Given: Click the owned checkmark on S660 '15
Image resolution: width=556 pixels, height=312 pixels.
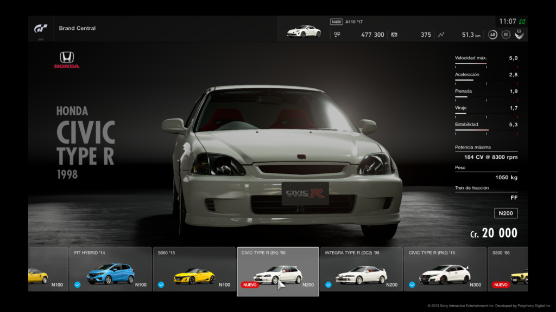Looking at the screenshot, I should pos(161,285).
